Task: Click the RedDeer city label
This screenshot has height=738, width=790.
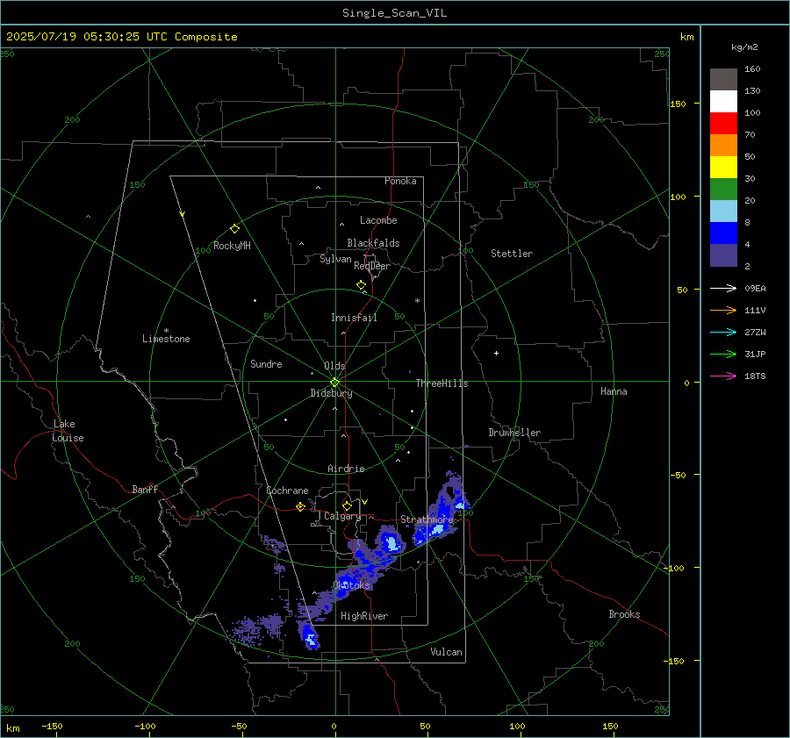Action: click(x=372, y=266)
